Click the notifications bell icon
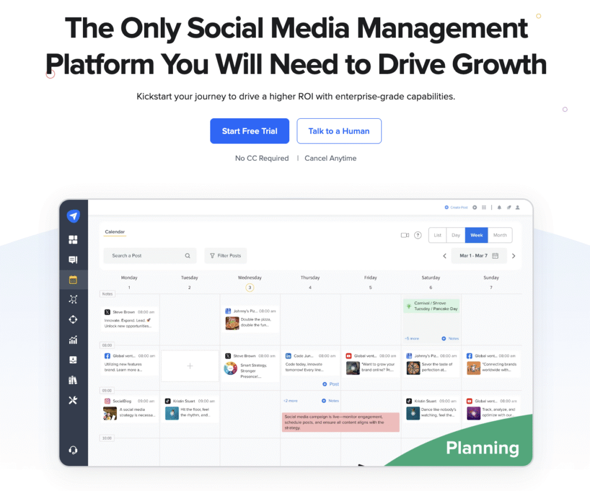The image size is (590, 491). click(x=499, y=207)
